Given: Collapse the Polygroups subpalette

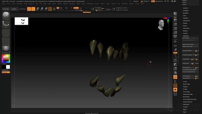Looking at the screenshot, I should point(186,36).
